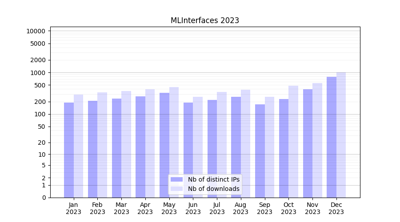Select the Dec 2023 distinct IPs bar
The width and height of the screenshot is (400, 222).
(332, 137)
